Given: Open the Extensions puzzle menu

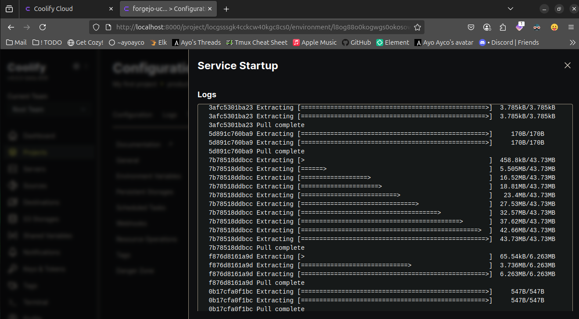Looking at the screenshot, I should pyautogui.click(x=503, y=27).
